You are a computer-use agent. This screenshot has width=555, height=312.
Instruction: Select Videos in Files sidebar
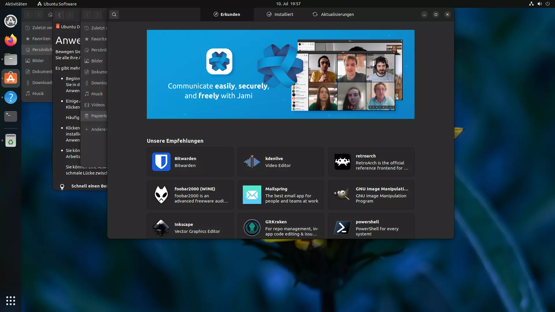[x=94, y=105]
